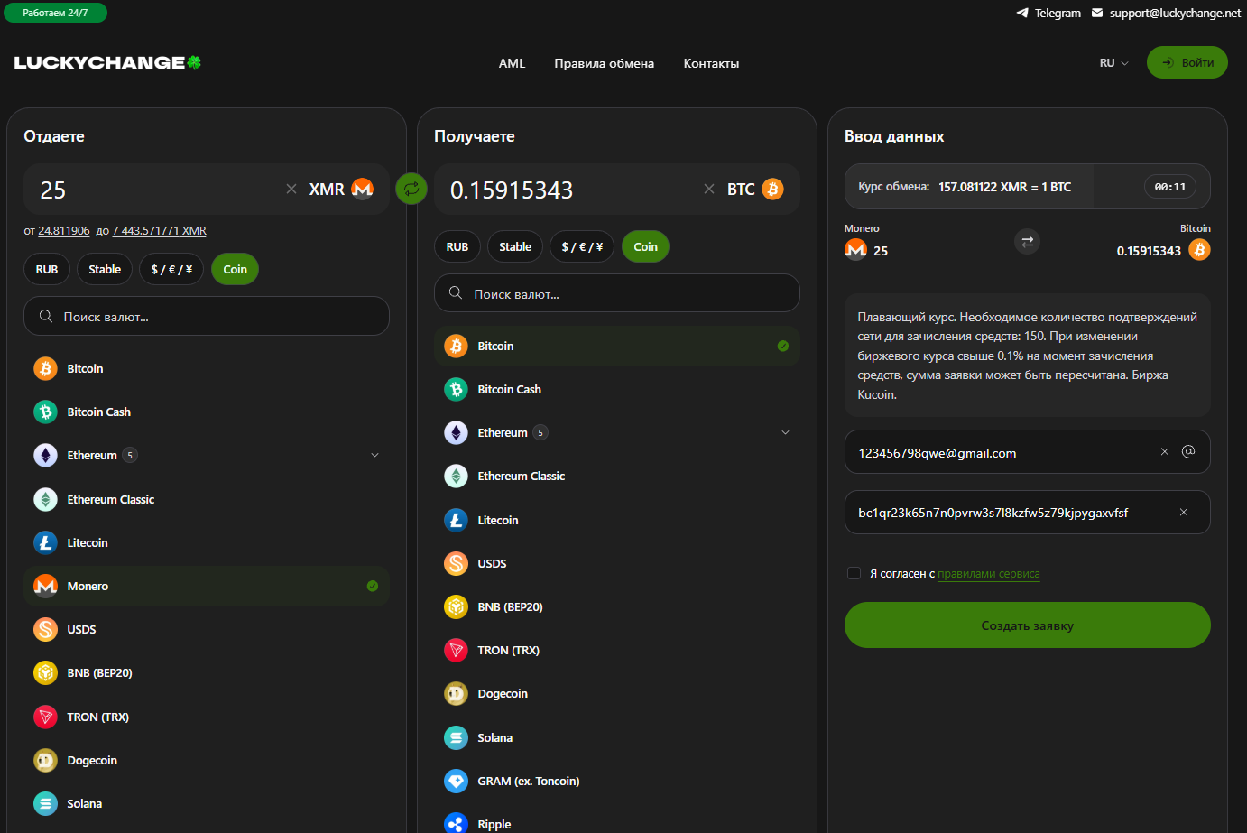Select Litecoin icon in the Отдаете list

(45, 542)
